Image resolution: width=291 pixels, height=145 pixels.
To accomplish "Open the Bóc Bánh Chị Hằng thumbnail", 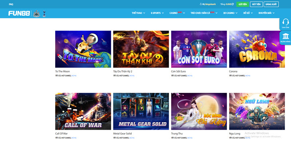I will pos(199,111).
